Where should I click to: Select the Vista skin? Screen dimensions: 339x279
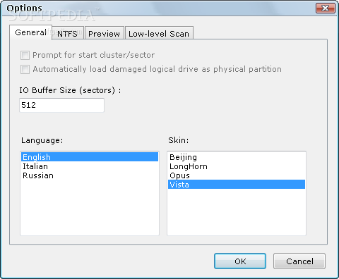point(237,185)
